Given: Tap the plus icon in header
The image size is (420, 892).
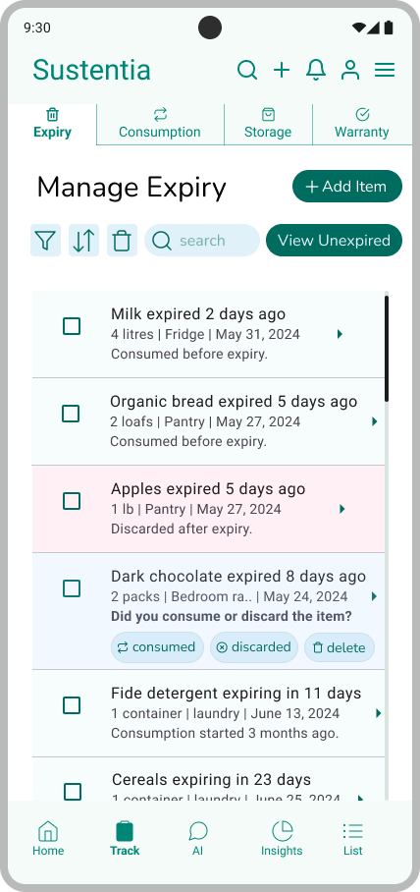Looking at the screenshot, I should coord(282,70).
